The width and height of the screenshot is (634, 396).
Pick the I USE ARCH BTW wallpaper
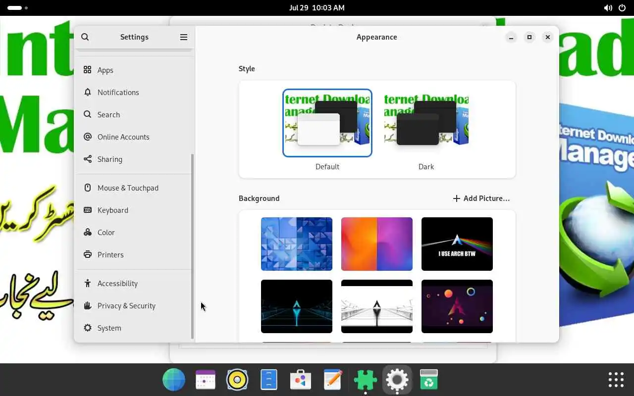(x=457, y=244)
